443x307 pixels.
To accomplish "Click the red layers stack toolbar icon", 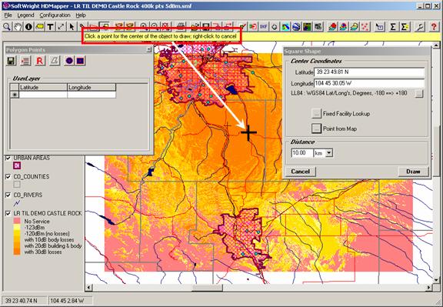I will pyautogui.click(x=332, y=27).
